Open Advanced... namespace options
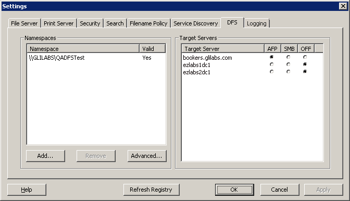The height and width of the screenshot is (201, 350). click(147, 156)
